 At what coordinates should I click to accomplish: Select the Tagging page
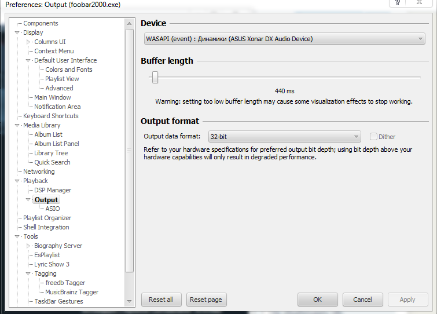(45, 273)
